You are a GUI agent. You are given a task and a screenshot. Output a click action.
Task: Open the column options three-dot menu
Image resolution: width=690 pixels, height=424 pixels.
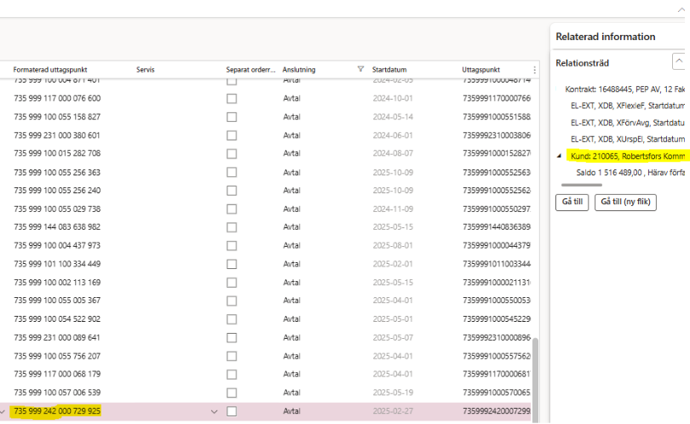[535, 70]
